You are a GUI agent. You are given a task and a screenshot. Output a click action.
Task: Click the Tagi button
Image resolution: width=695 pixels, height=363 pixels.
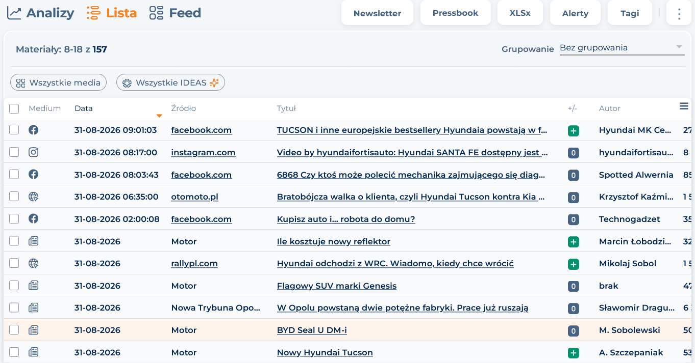[x=630, y=13]
